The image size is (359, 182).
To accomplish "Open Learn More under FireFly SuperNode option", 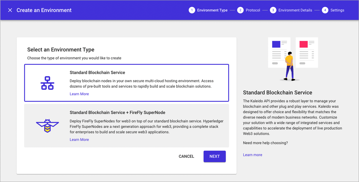I will [x=79, y=139].
